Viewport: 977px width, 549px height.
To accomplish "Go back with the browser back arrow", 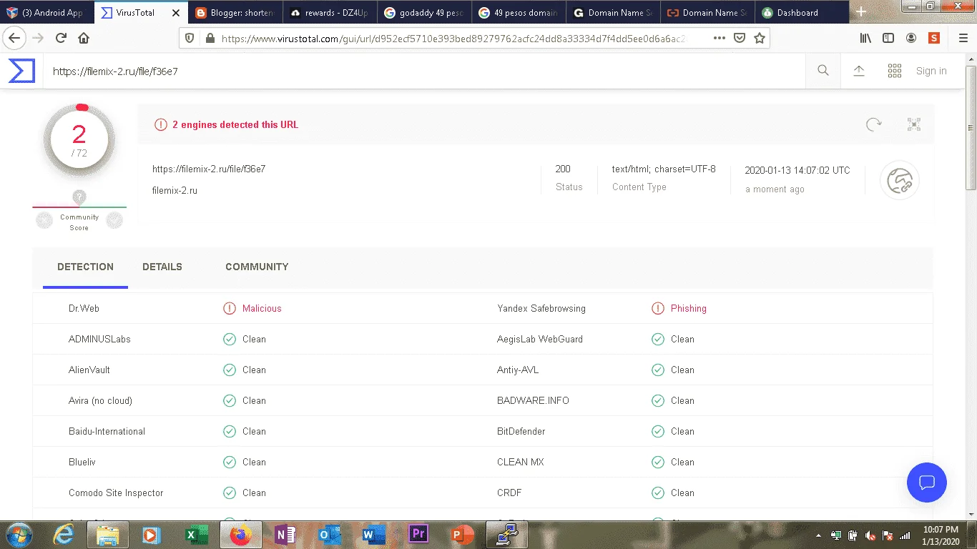I will coord(14,39).
